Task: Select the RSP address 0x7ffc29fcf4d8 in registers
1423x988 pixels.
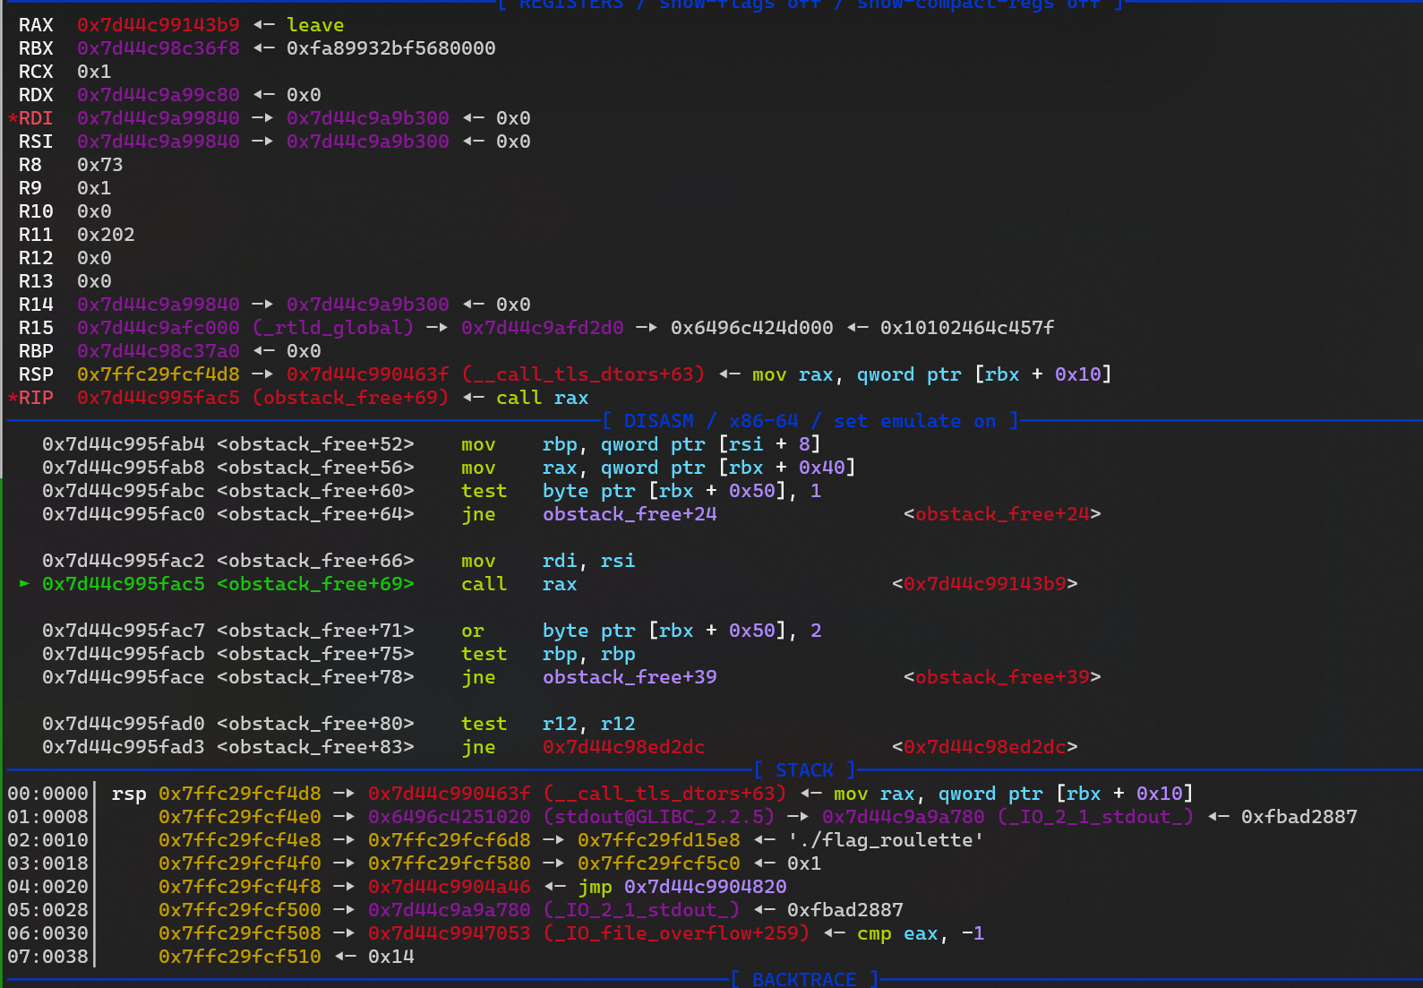Action: coord(159,374)
